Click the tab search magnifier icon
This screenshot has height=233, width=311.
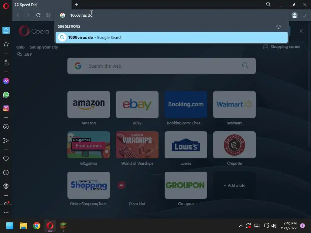click(268, 4)
